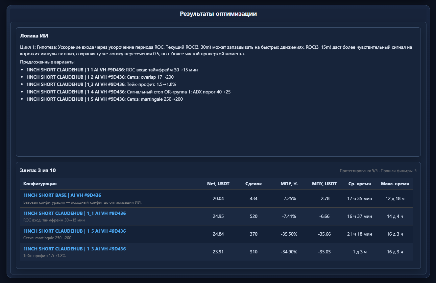This screenshot has height=283, width=436.
Task: Click the МПУ, % column header
Action: (289, 184)
